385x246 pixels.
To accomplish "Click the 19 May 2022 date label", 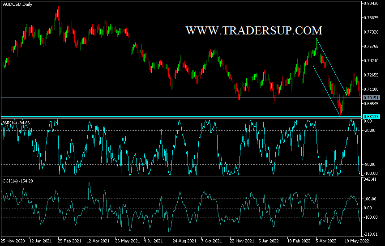I will [357, 241].
